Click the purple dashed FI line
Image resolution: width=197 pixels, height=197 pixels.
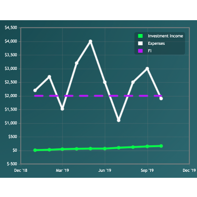coord(98,96)
